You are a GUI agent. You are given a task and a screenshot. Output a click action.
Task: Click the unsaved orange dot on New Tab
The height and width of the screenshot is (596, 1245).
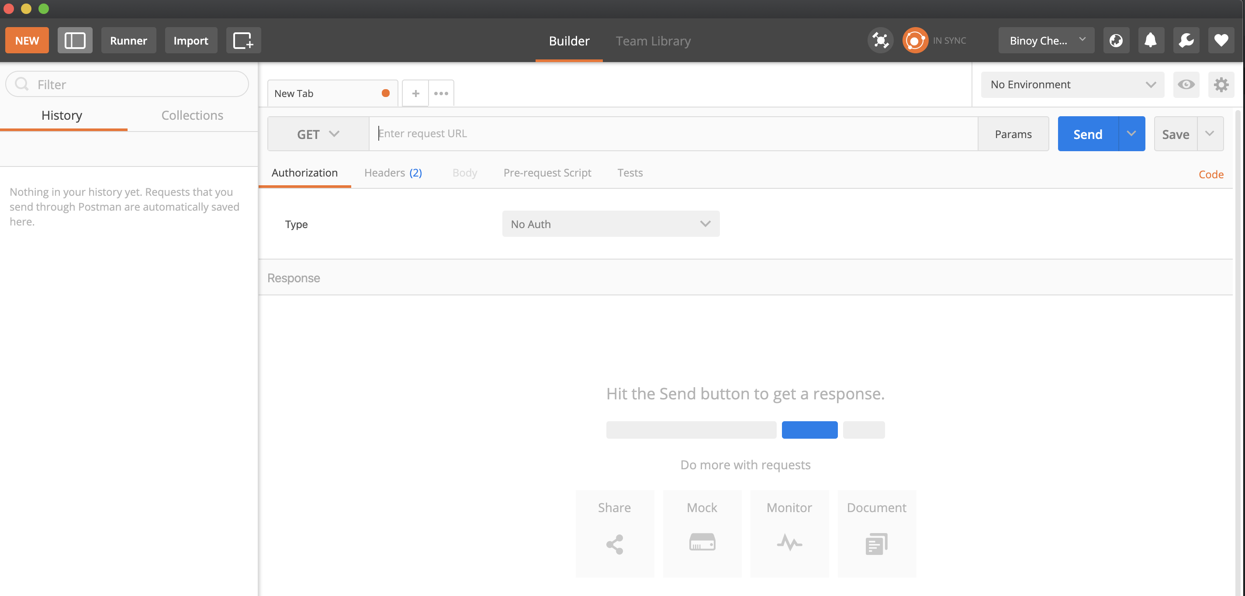(385, 94)
